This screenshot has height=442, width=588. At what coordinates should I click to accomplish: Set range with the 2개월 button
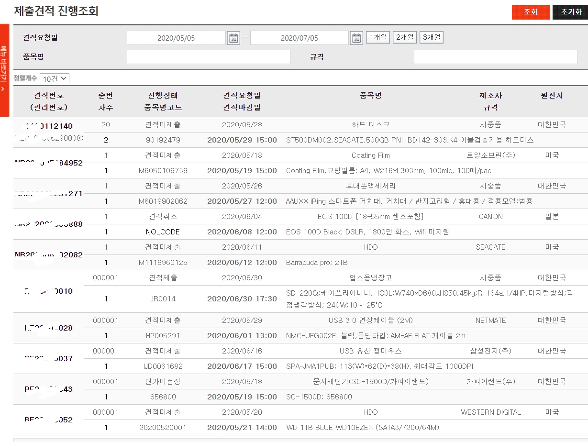(x=405, y=37)
